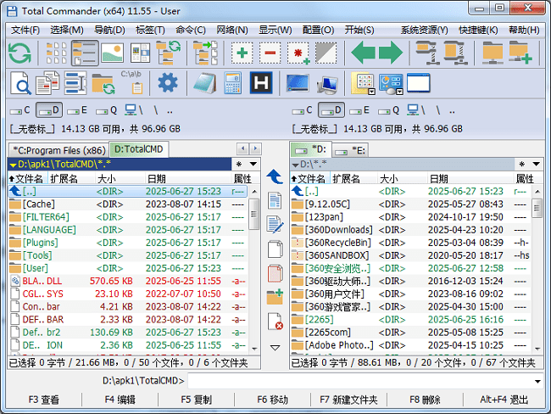Select drive Q in right panel
Viewport: 551px width, 414px height.
(x=388, y=110)
